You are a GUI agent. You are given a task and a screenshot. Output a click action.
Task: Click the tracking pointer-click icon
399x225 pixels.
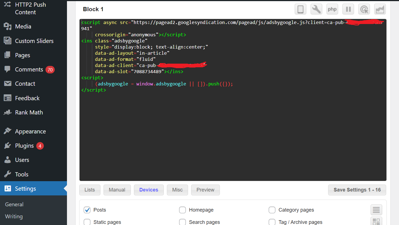tap(364, 9)
